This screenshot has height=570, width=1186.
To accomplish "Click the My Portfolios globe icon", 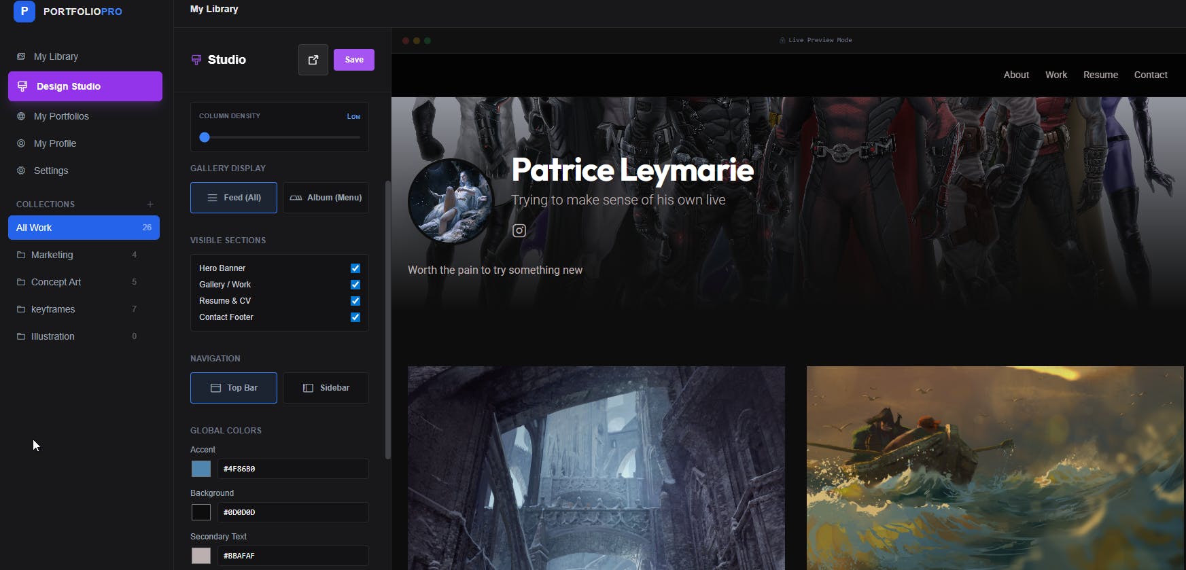I will coord(21,116).
